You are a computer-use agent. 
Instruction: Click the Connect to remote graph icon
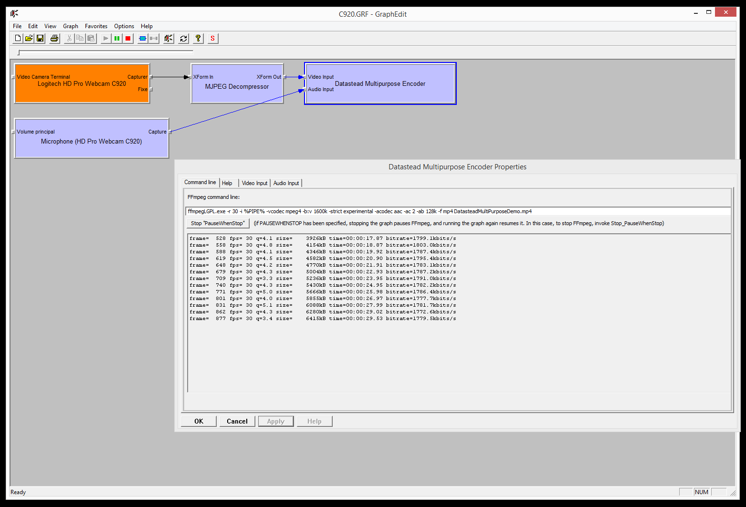pyautogui.click(x=168, y=39)
